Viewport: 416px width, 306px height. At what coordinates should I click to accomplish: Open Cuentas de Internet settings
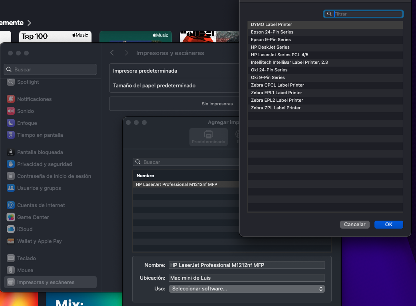50,205
